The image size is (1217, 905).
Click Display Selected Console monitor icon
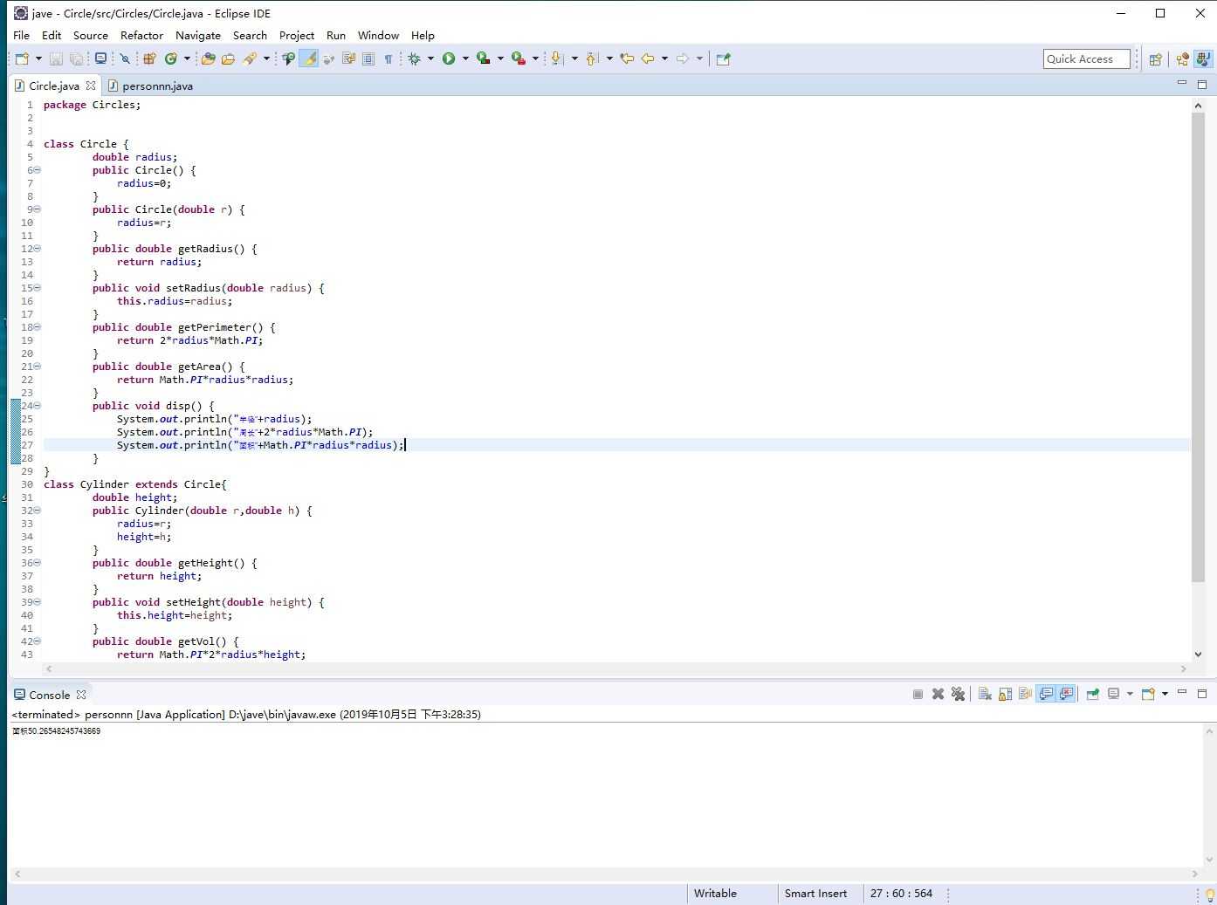[x=1114, y=694]
